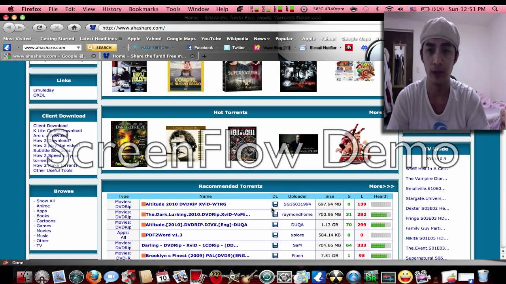Image resolution: width=506 pixels, height=284 pixels.
Task: Open iMovie star icon in the Dock
Action: [232, 277]
